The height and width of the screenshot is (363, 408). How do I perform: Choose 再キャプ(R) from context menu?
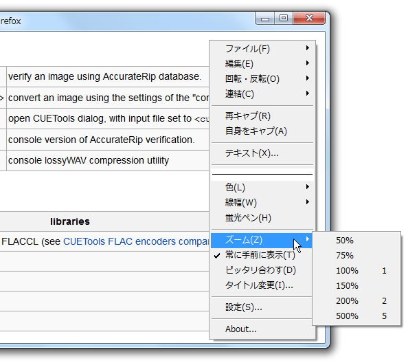pos(262,116)
